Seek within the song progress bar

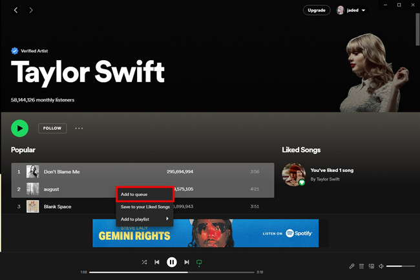point(172,272)
